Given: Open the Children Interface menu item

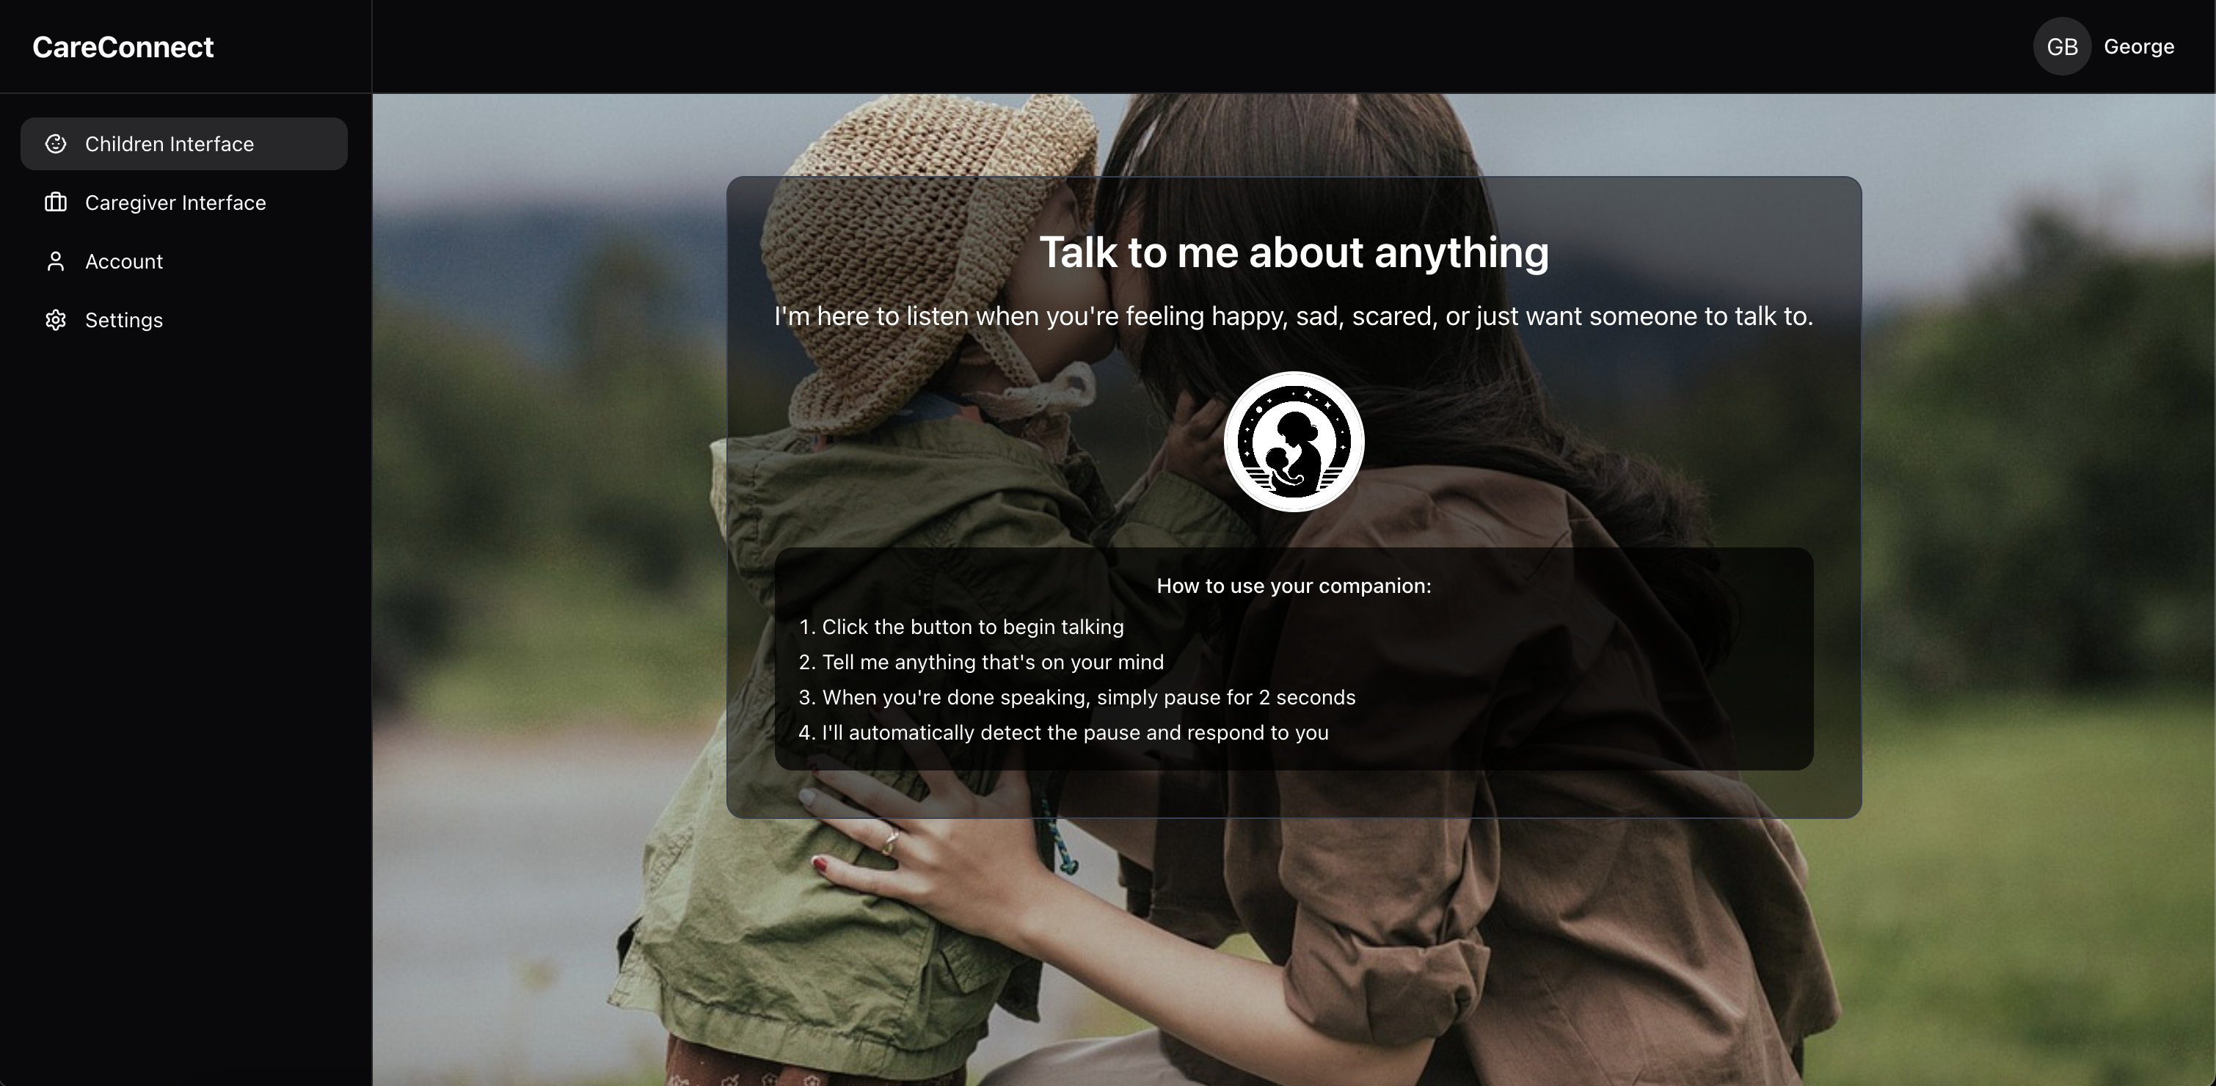Looking at the screenshot, I should 170,144.
